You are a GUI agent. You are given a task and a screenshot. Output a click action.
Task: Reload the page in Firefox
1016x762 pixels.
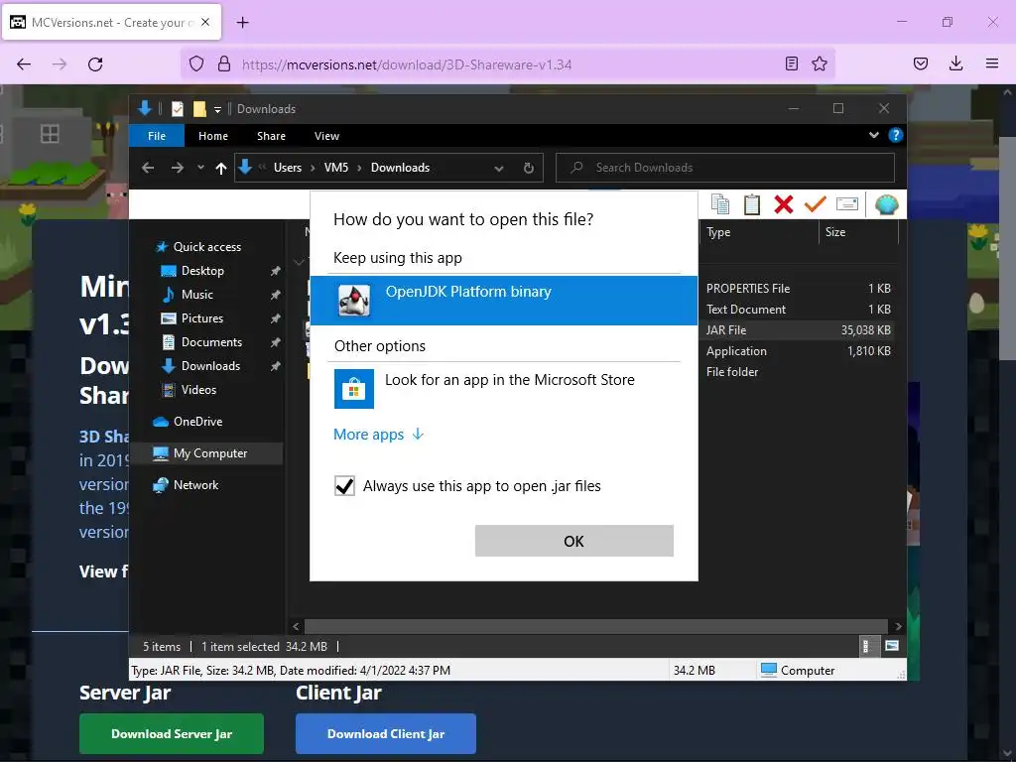coord(95,64)
